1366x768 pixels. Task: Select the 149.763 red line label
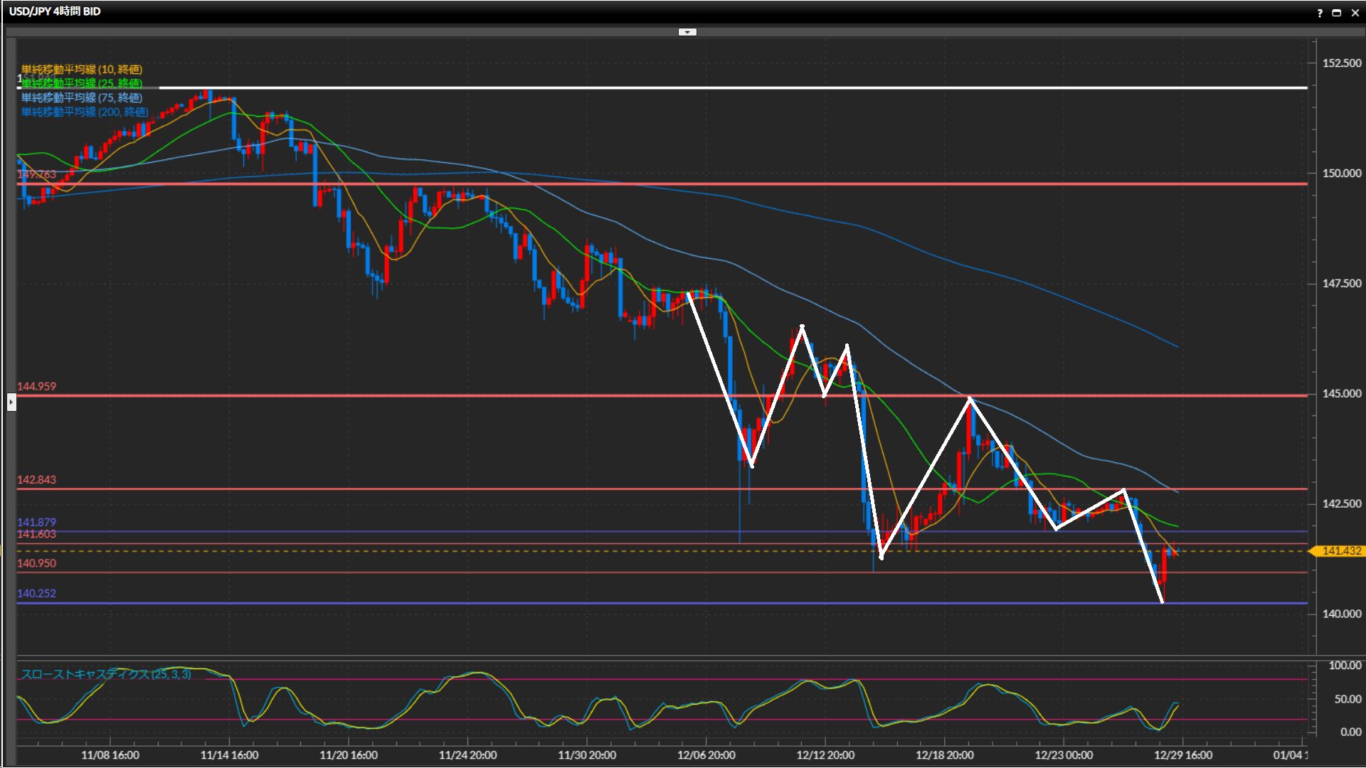tap(36, 174)
